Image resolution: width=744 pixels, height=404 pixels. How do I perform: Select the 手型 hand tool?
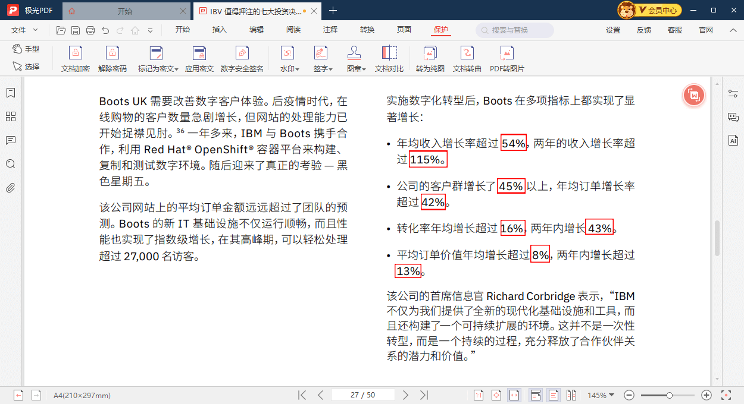26,49
